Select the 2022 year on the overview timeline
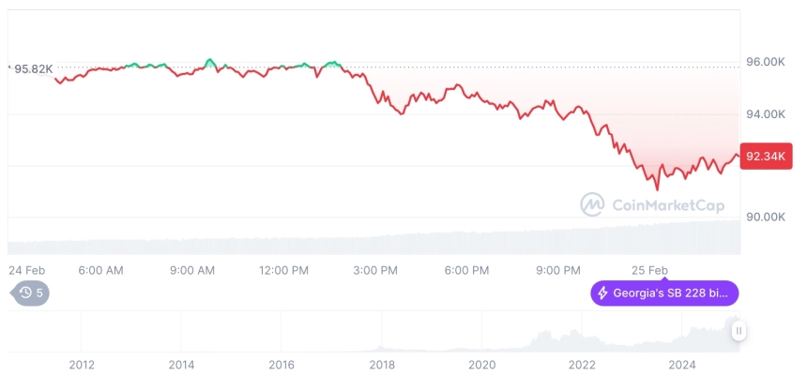This screenshot has width=807, height=376. tap(582, 365)
